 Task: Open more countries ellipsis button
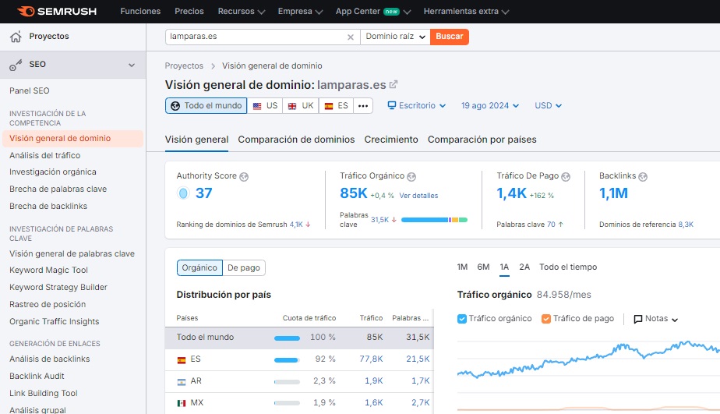click(363, 106)
